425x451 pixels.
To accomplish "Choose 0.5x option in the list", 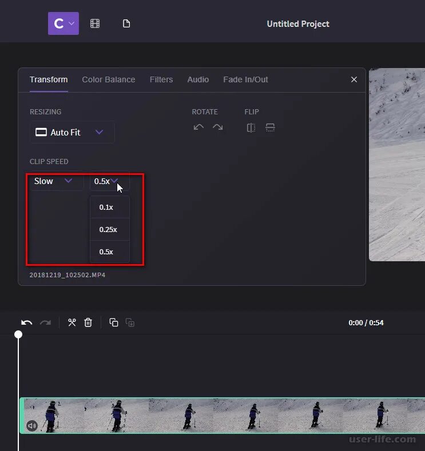I will point(110,252).
